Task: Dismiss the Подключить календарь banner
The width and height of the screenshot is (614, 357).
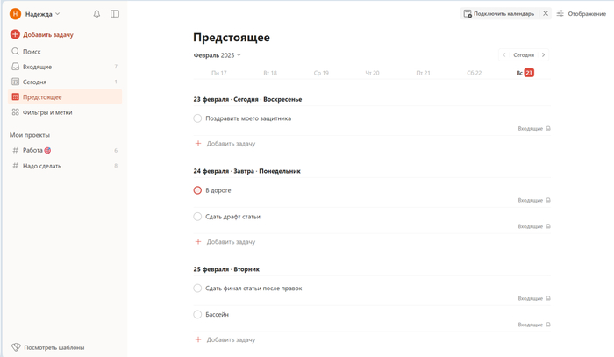Action: [546, 14]
